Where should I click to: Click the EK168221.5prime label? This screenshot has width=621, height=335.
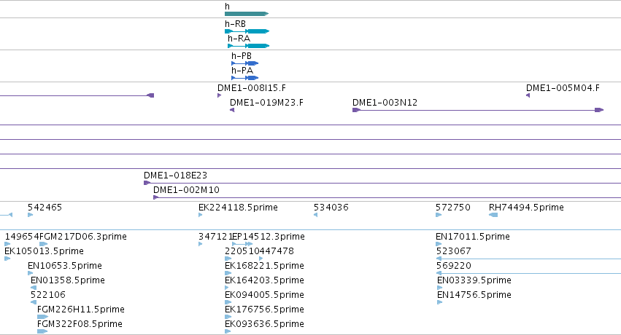pyautogui.click(x=265, y=266)
